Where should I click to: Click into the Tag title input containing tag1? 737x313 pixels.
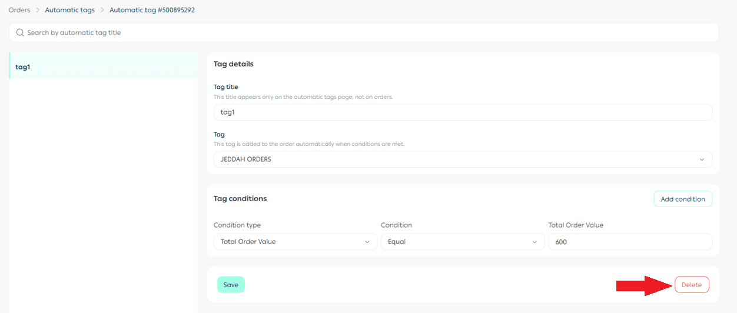[462, 112]
